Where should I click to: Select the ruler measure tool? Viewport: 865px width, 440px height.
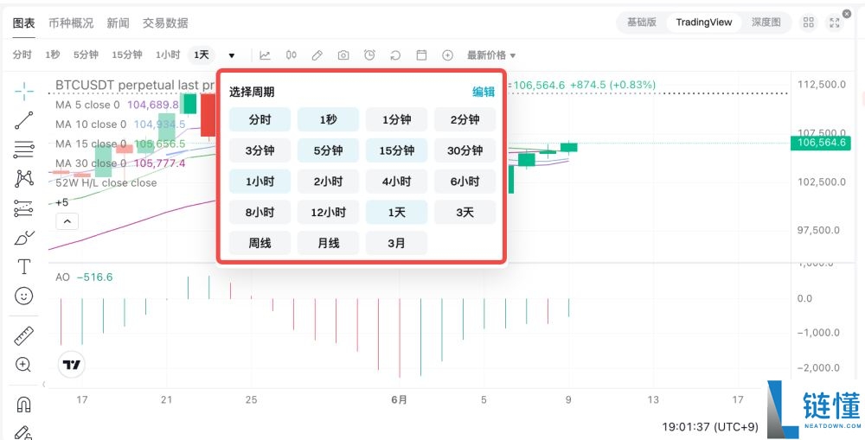tap(23, 335)
